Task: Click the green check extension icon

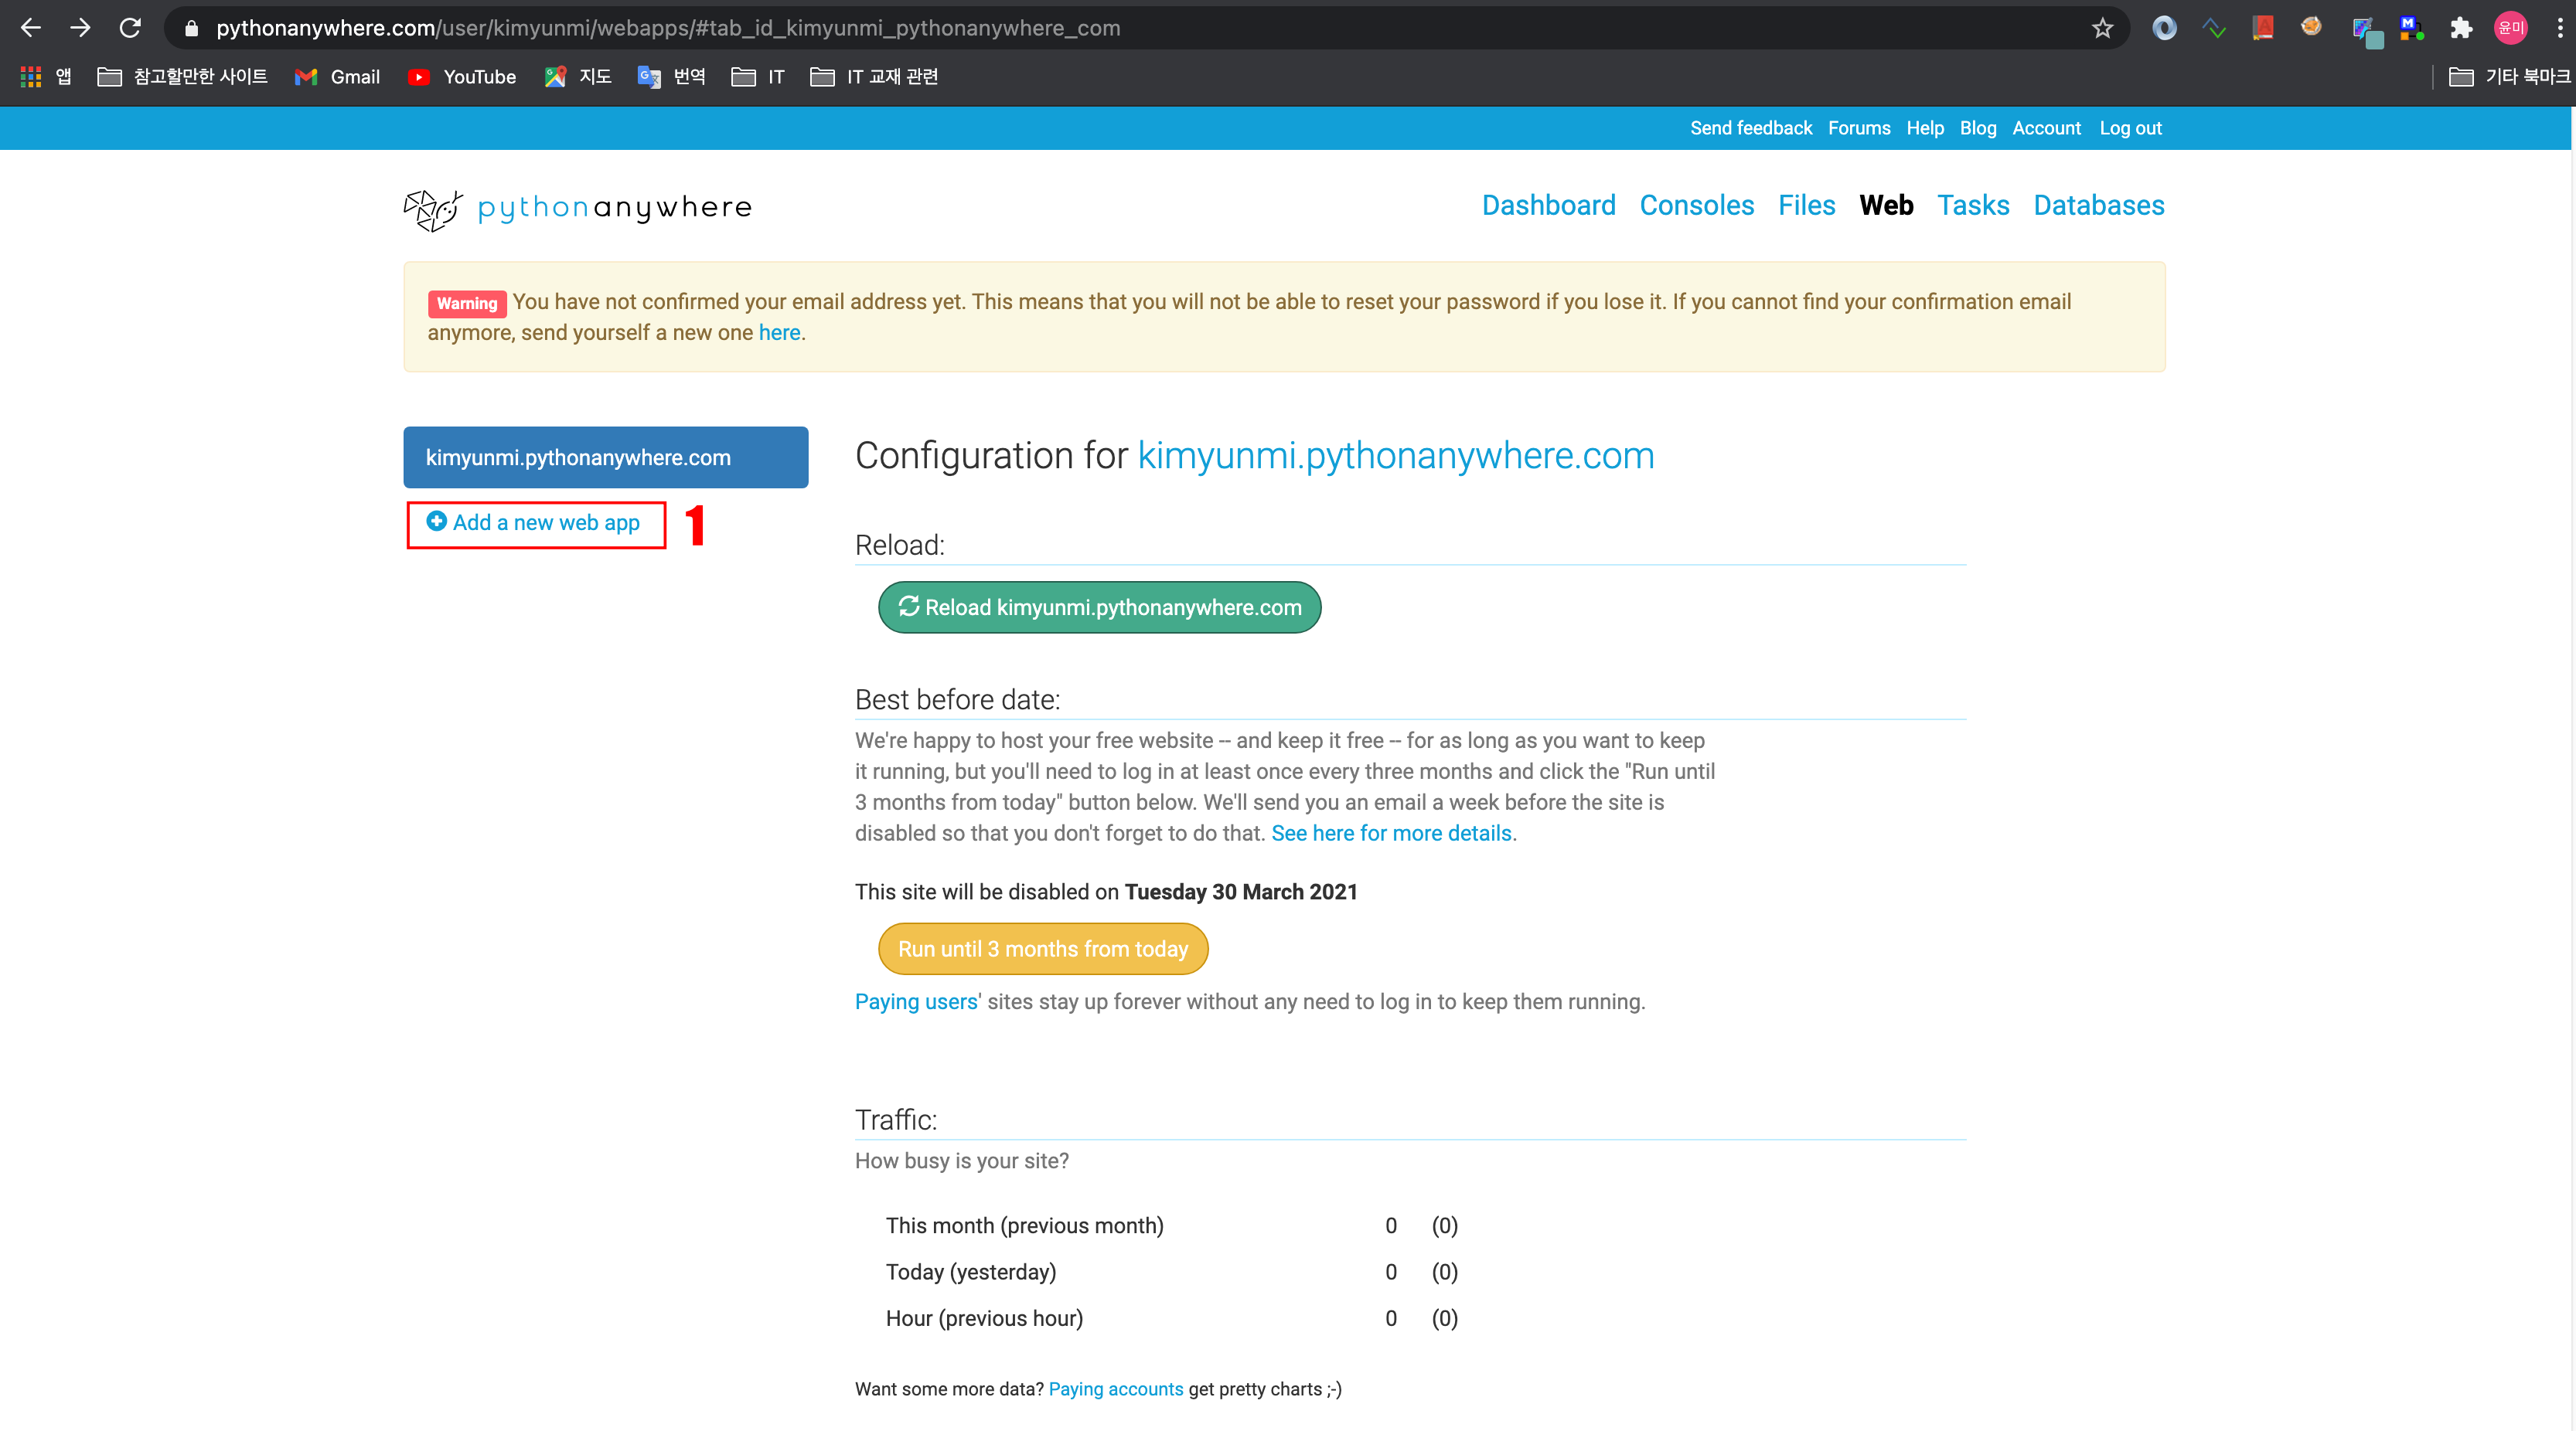Action: tap(2215, 28)
